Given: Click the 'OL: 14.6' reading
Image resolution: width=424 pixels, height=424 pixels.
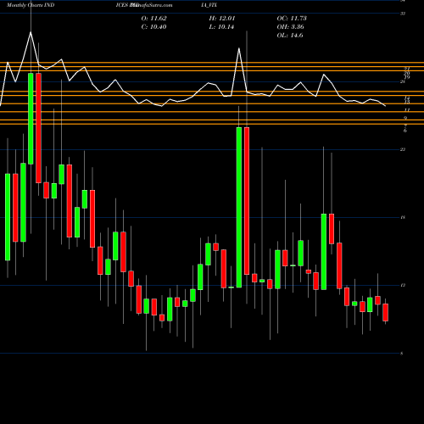Looking at the screenshot, I should coord(290,36).
